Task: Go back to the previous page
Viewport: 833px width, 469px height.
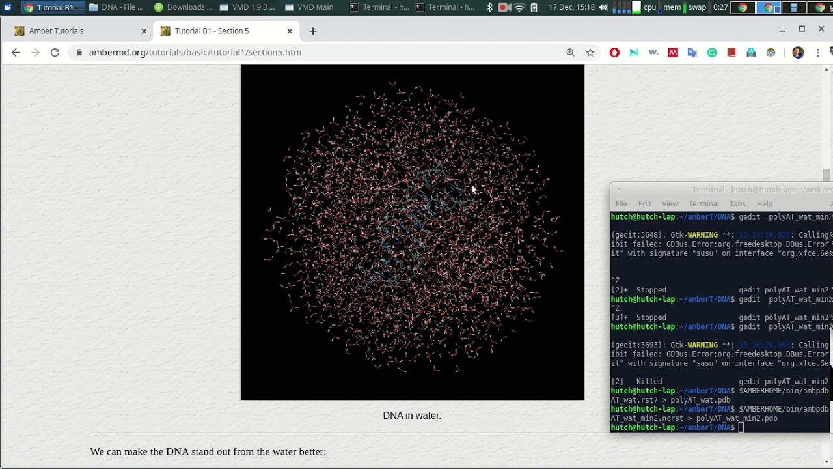Action: click(x=16, y=52)
